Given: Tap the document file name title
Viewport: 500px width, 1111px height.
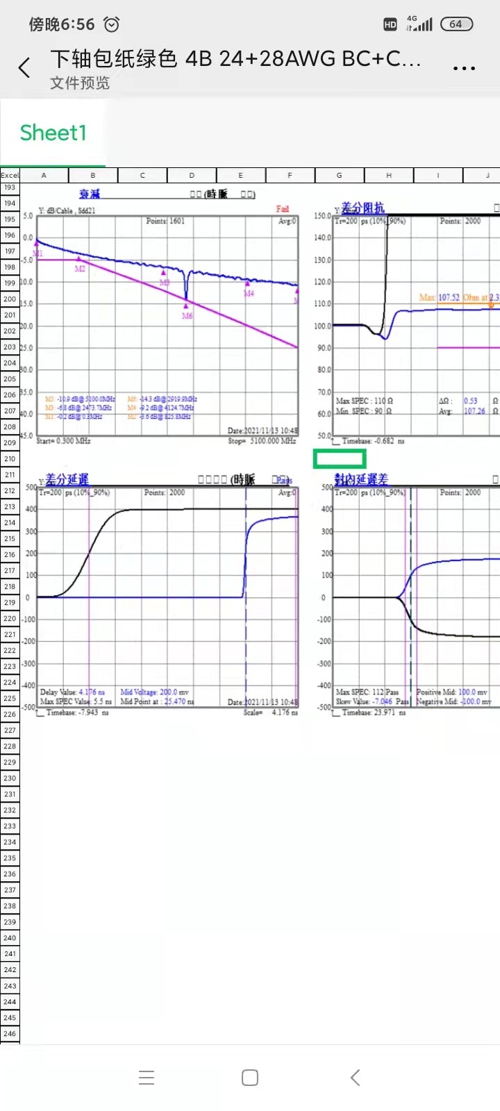Looking at the screenshot, I should 235,59.
